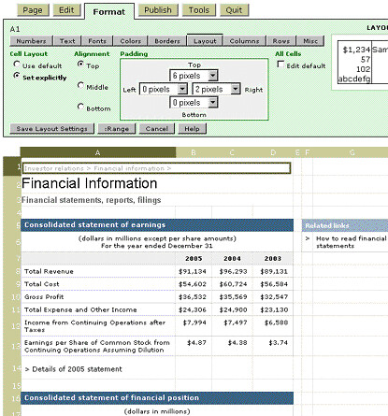Click the $60,724 cost cell

[x=232, y=284]
